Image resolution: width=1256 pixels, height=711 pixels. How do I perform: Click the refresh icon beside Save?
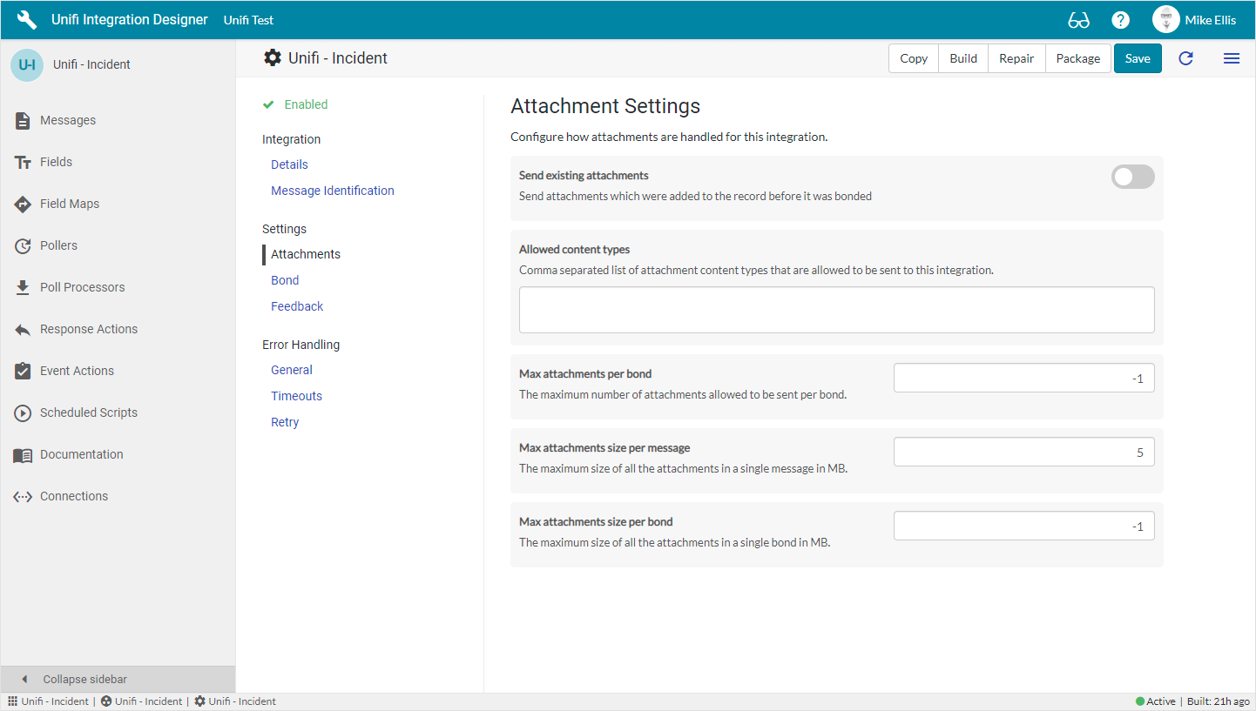tap(1185, 58)
